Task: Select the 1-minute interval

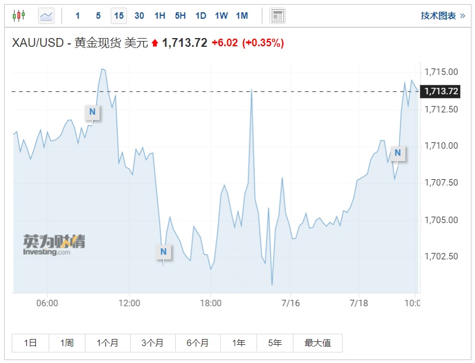Action: 78,16
